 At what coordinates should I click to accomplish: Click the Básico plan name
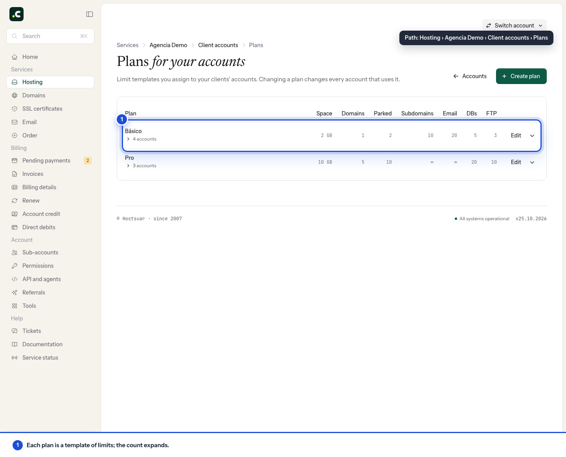coord(133,131)
